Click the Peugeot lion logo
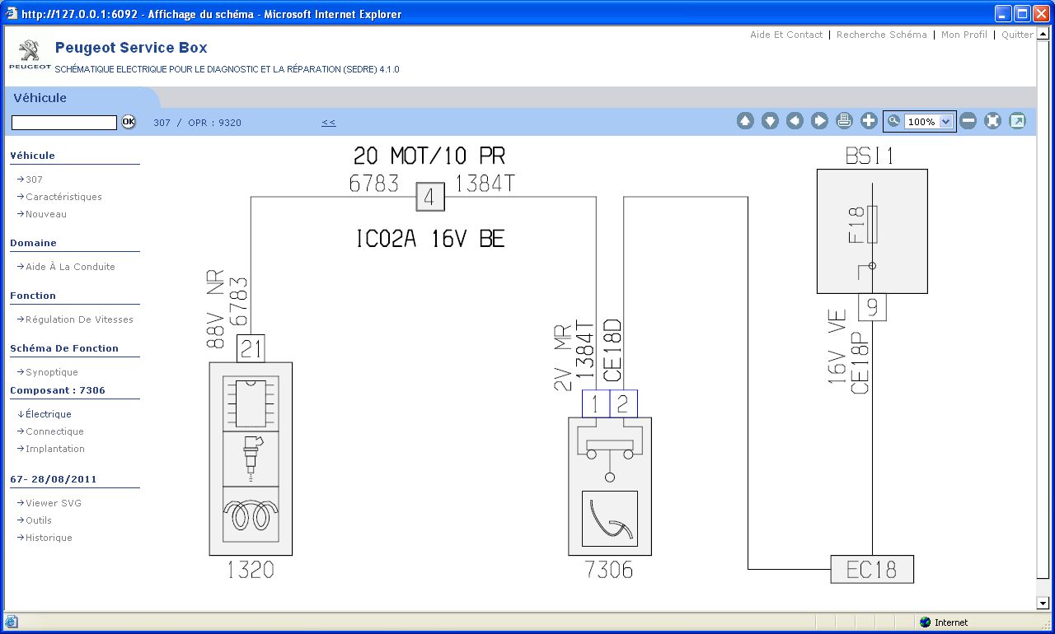Image resolution: width=1055 pixels, height=634 pixels. coord(30,52)
